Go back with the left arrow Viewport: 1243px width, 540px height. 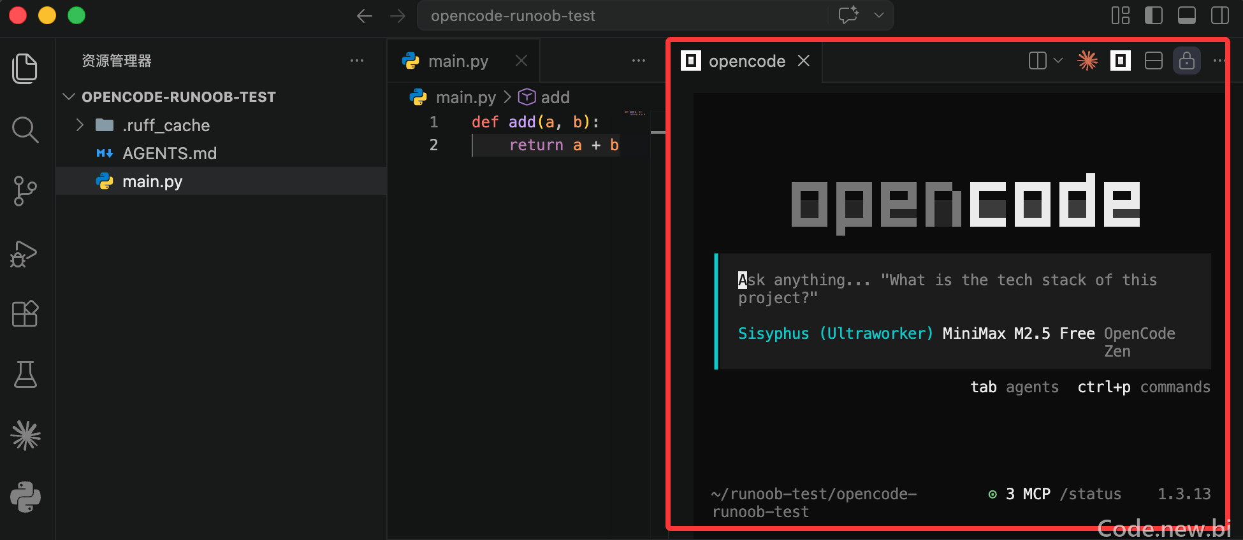(365, 16)
